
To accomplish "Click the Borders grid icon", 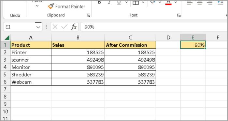I will pos(136,2).
